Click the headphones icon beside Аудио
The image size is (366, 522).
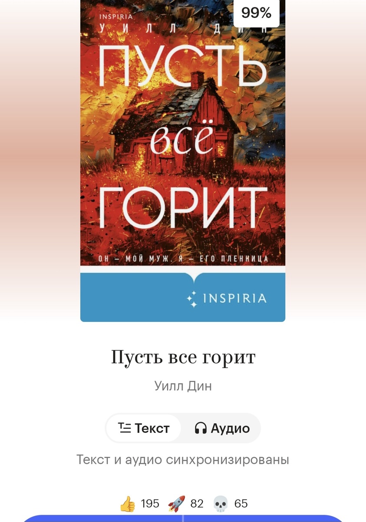click(x=201, y=428)
